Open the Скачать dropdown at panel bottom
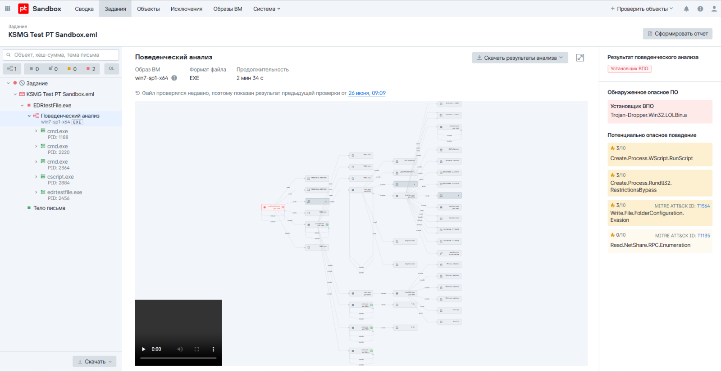Image resolution: width=721 pixels, height=372 pixels. pyautogui.click(x=95, y=362)
